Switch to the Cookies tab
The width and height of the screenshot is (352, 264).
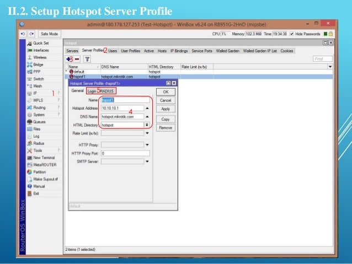[x=287, y=51]
